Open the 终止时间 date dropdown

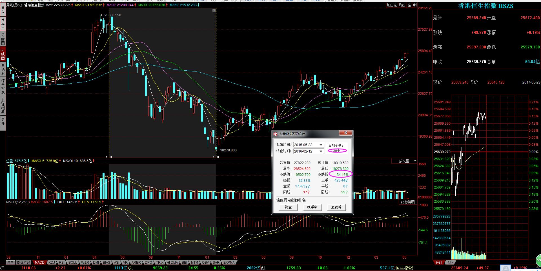(x=321, y=151)
